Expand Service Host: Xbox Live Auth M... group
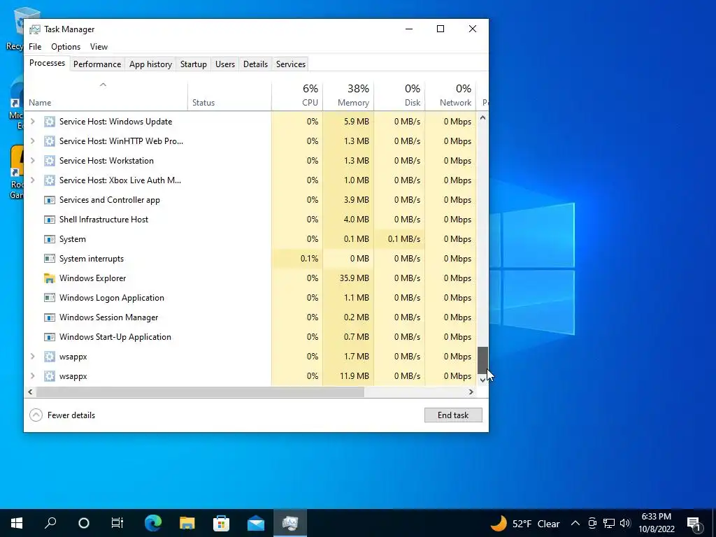The height and width of the screenshot is (537, 716). [32, 180]
